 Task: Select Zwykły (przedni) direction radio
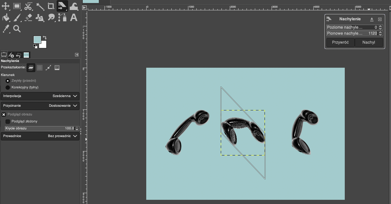(8, 81)
